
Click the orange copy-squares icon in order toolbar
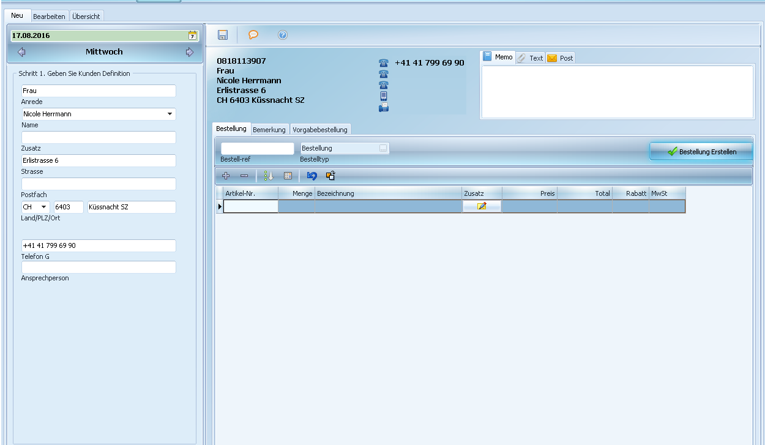point(330,176)
